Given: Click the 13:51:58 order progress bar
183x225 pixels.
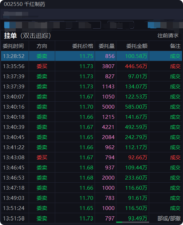Looking at the screenshot, I should (x=132, y=222).
